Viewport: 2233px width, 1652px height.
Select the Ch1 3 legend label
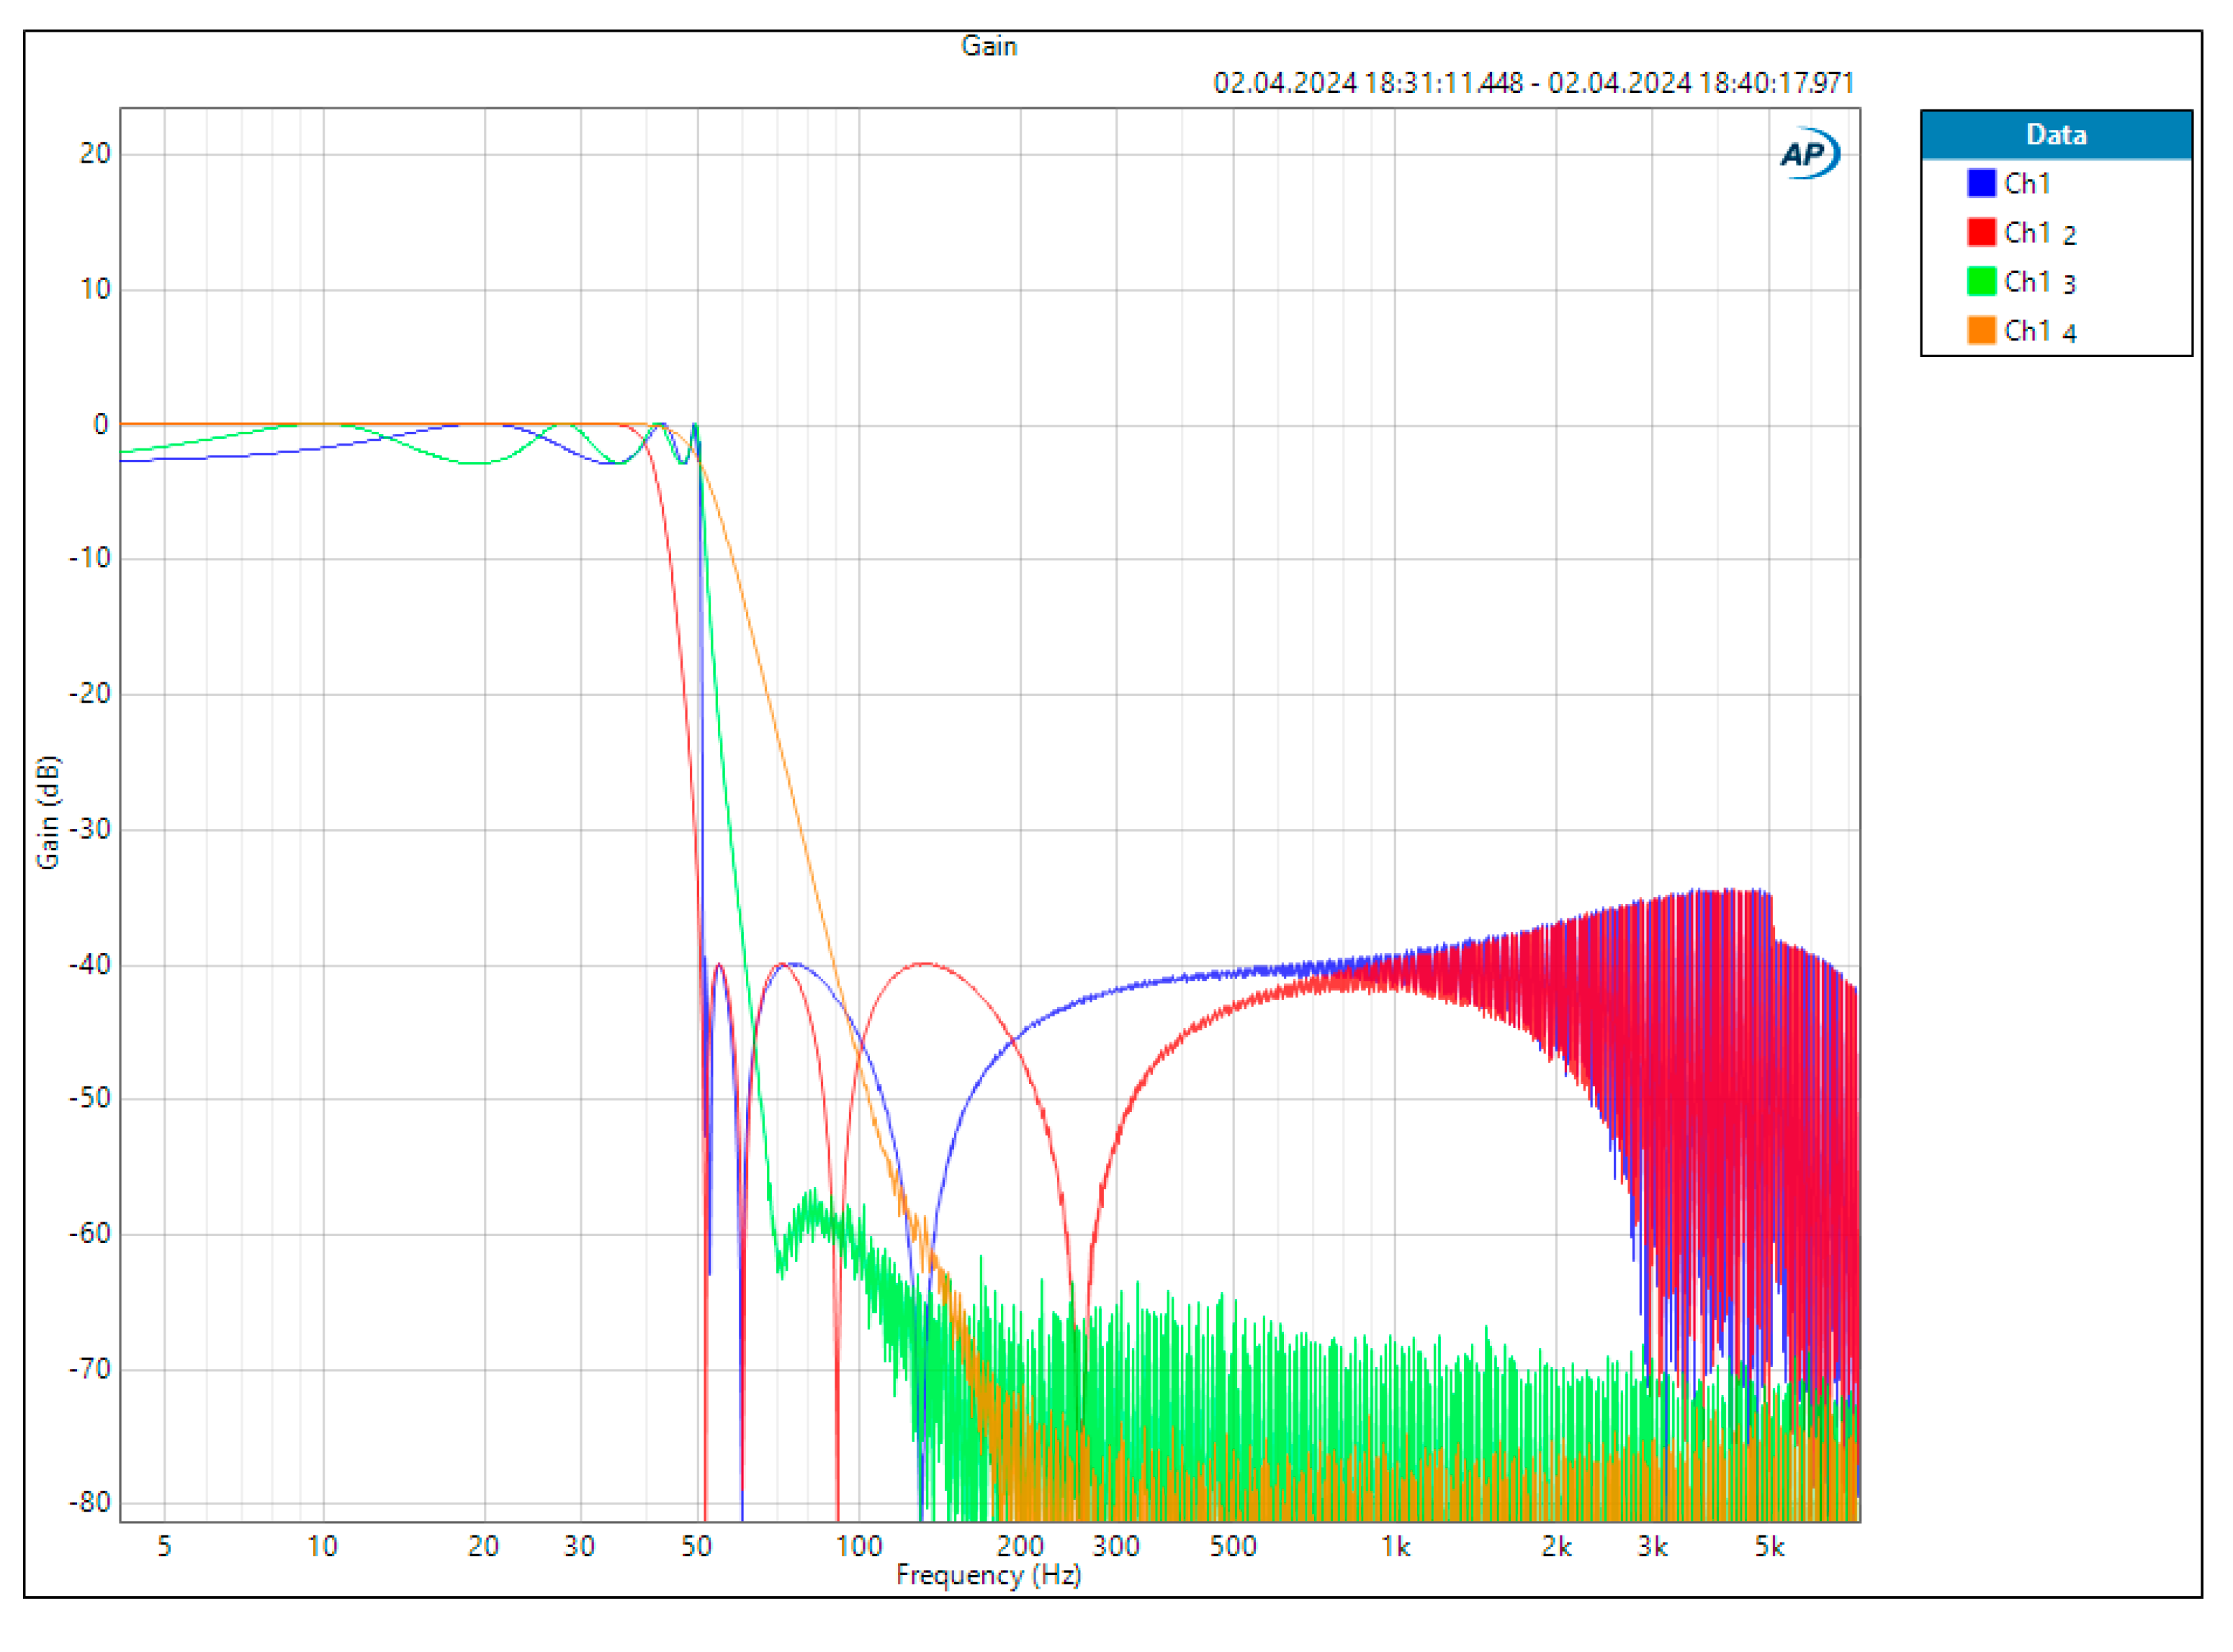click(x=2039, y=282)
